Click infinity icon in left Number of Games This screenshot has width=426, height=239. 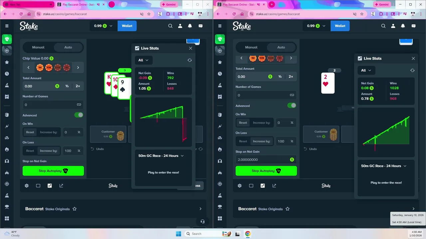(x=79, y=105)
